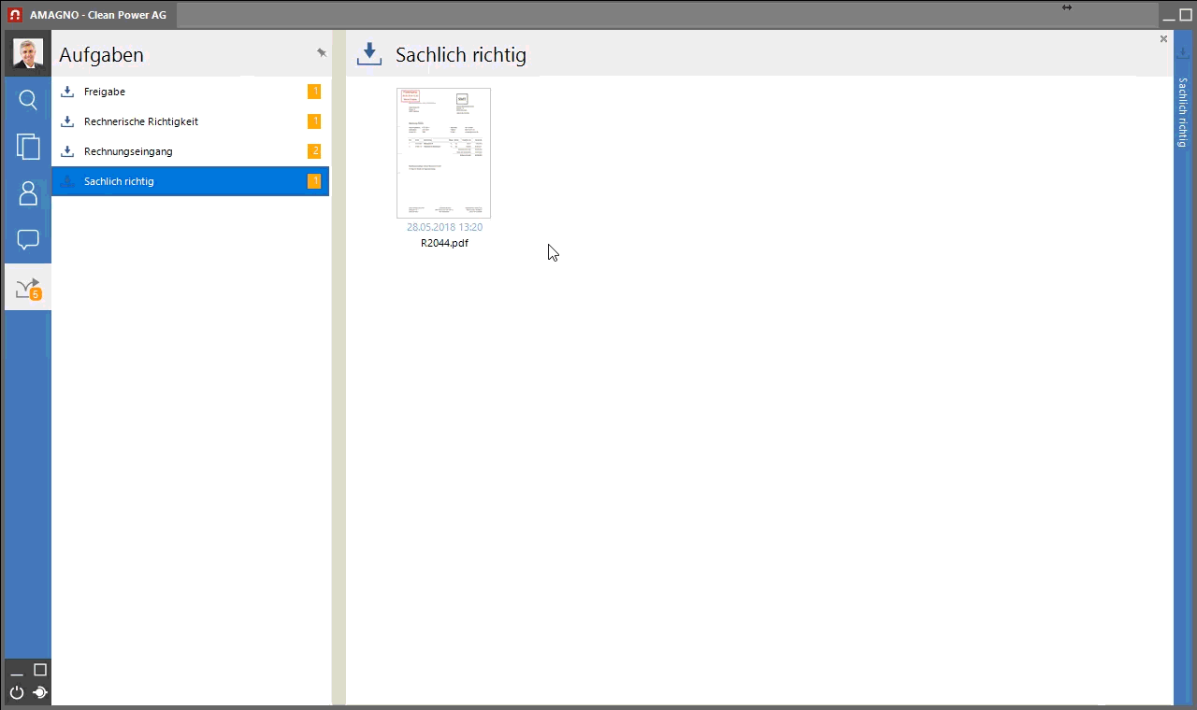Open the contacts person icon in sidebar
This screenshot has height=710, width=1197.
(28, 193)
